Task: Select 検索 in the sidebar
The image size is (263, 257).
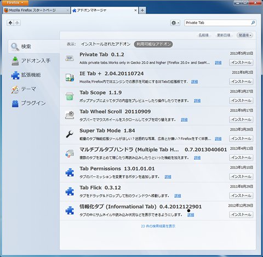Action: click(x=34, y=47)
